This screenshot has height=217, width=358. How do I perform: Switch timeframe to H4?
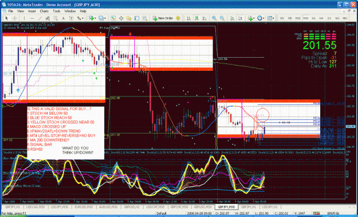click(x=321, y=18)
